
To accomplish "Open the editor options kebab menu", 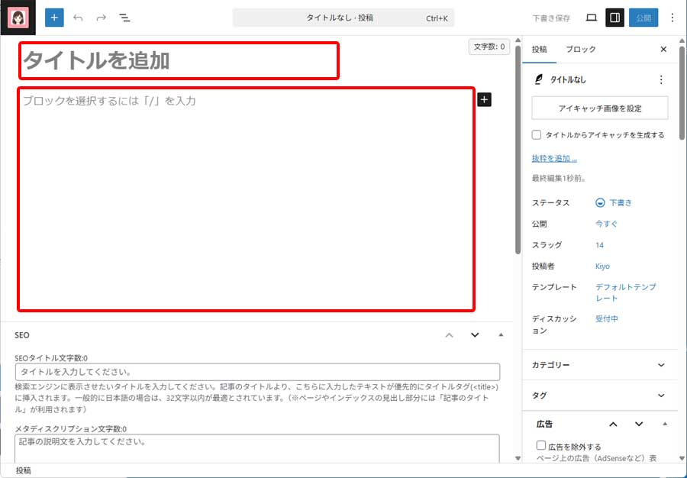I will click(x=671, y=17).
